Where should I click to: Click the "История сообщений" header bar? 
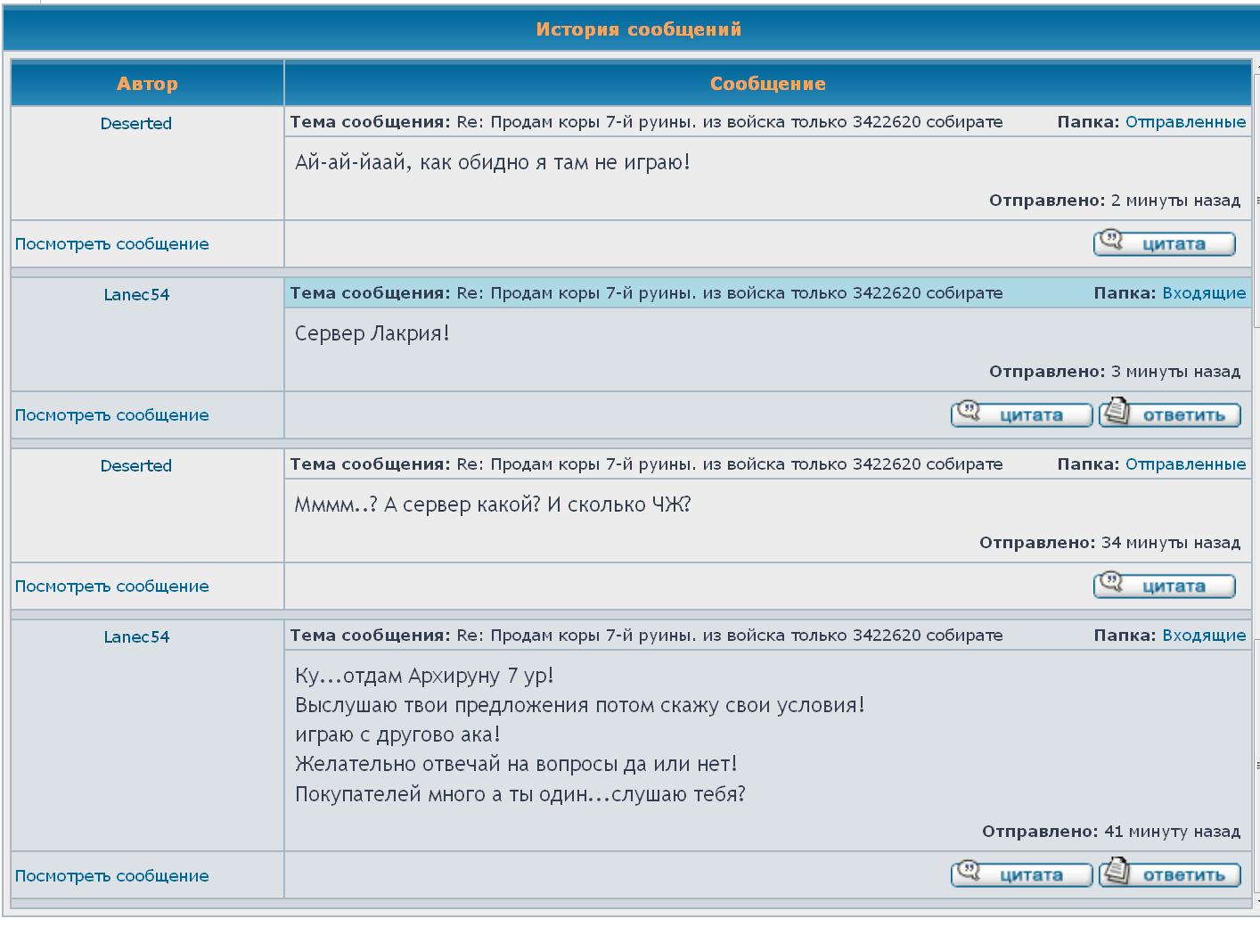638,29
